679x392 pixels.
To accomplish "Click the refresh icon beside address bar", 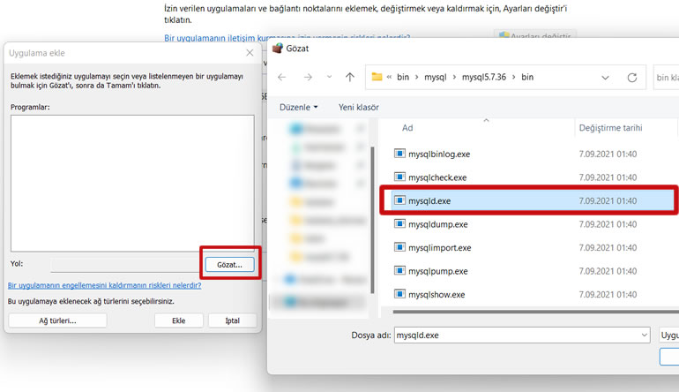I will (631, 78).
